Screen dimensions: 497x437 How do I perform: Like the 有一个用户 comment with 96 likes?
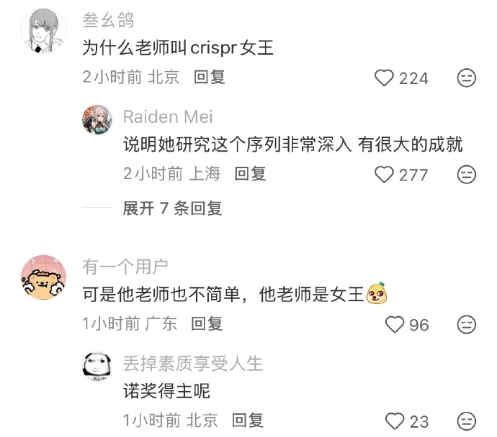click(395, 324)
